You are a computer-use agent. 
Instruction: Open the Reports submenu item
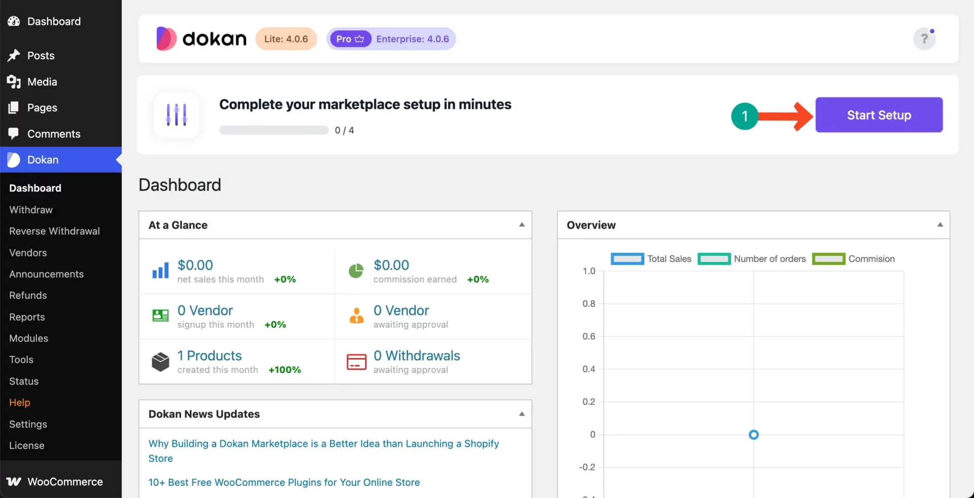click(27, 317)
